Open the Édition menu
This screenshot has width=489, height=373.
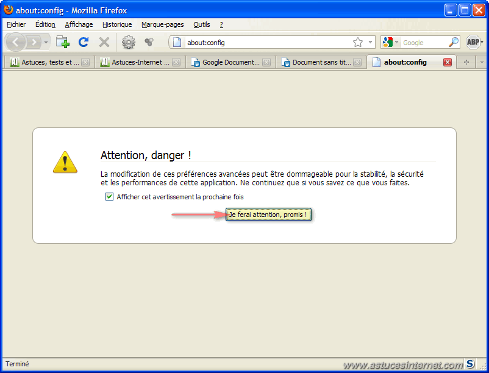[x=45, y=24]
